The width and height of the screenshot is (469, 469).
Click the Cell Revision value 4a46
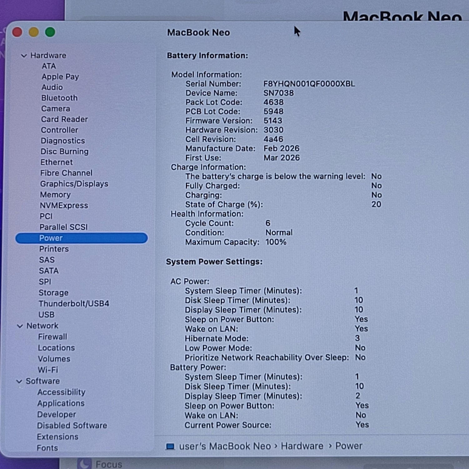coord(274,139)
